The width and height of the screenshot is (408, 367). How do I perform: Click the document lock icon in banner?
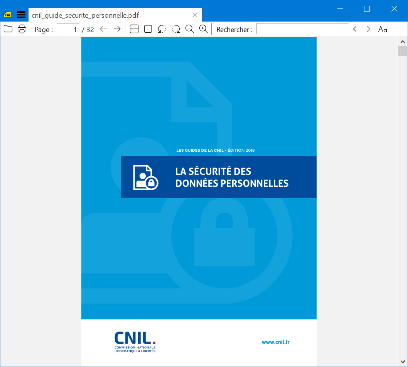coord(146,177)
